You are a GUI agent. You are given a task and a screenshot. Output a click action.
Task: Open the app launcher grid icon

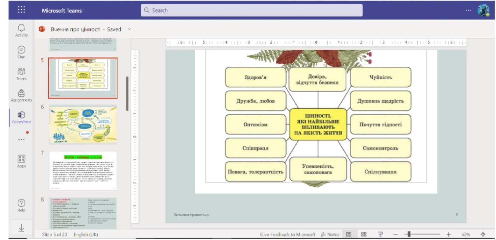tap(21, 10)
